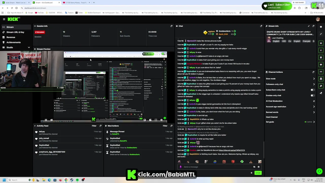Toggle the stream preview widget sidebar icon
This screenshot has width=325, height=183.
click(x=321, y=43)
